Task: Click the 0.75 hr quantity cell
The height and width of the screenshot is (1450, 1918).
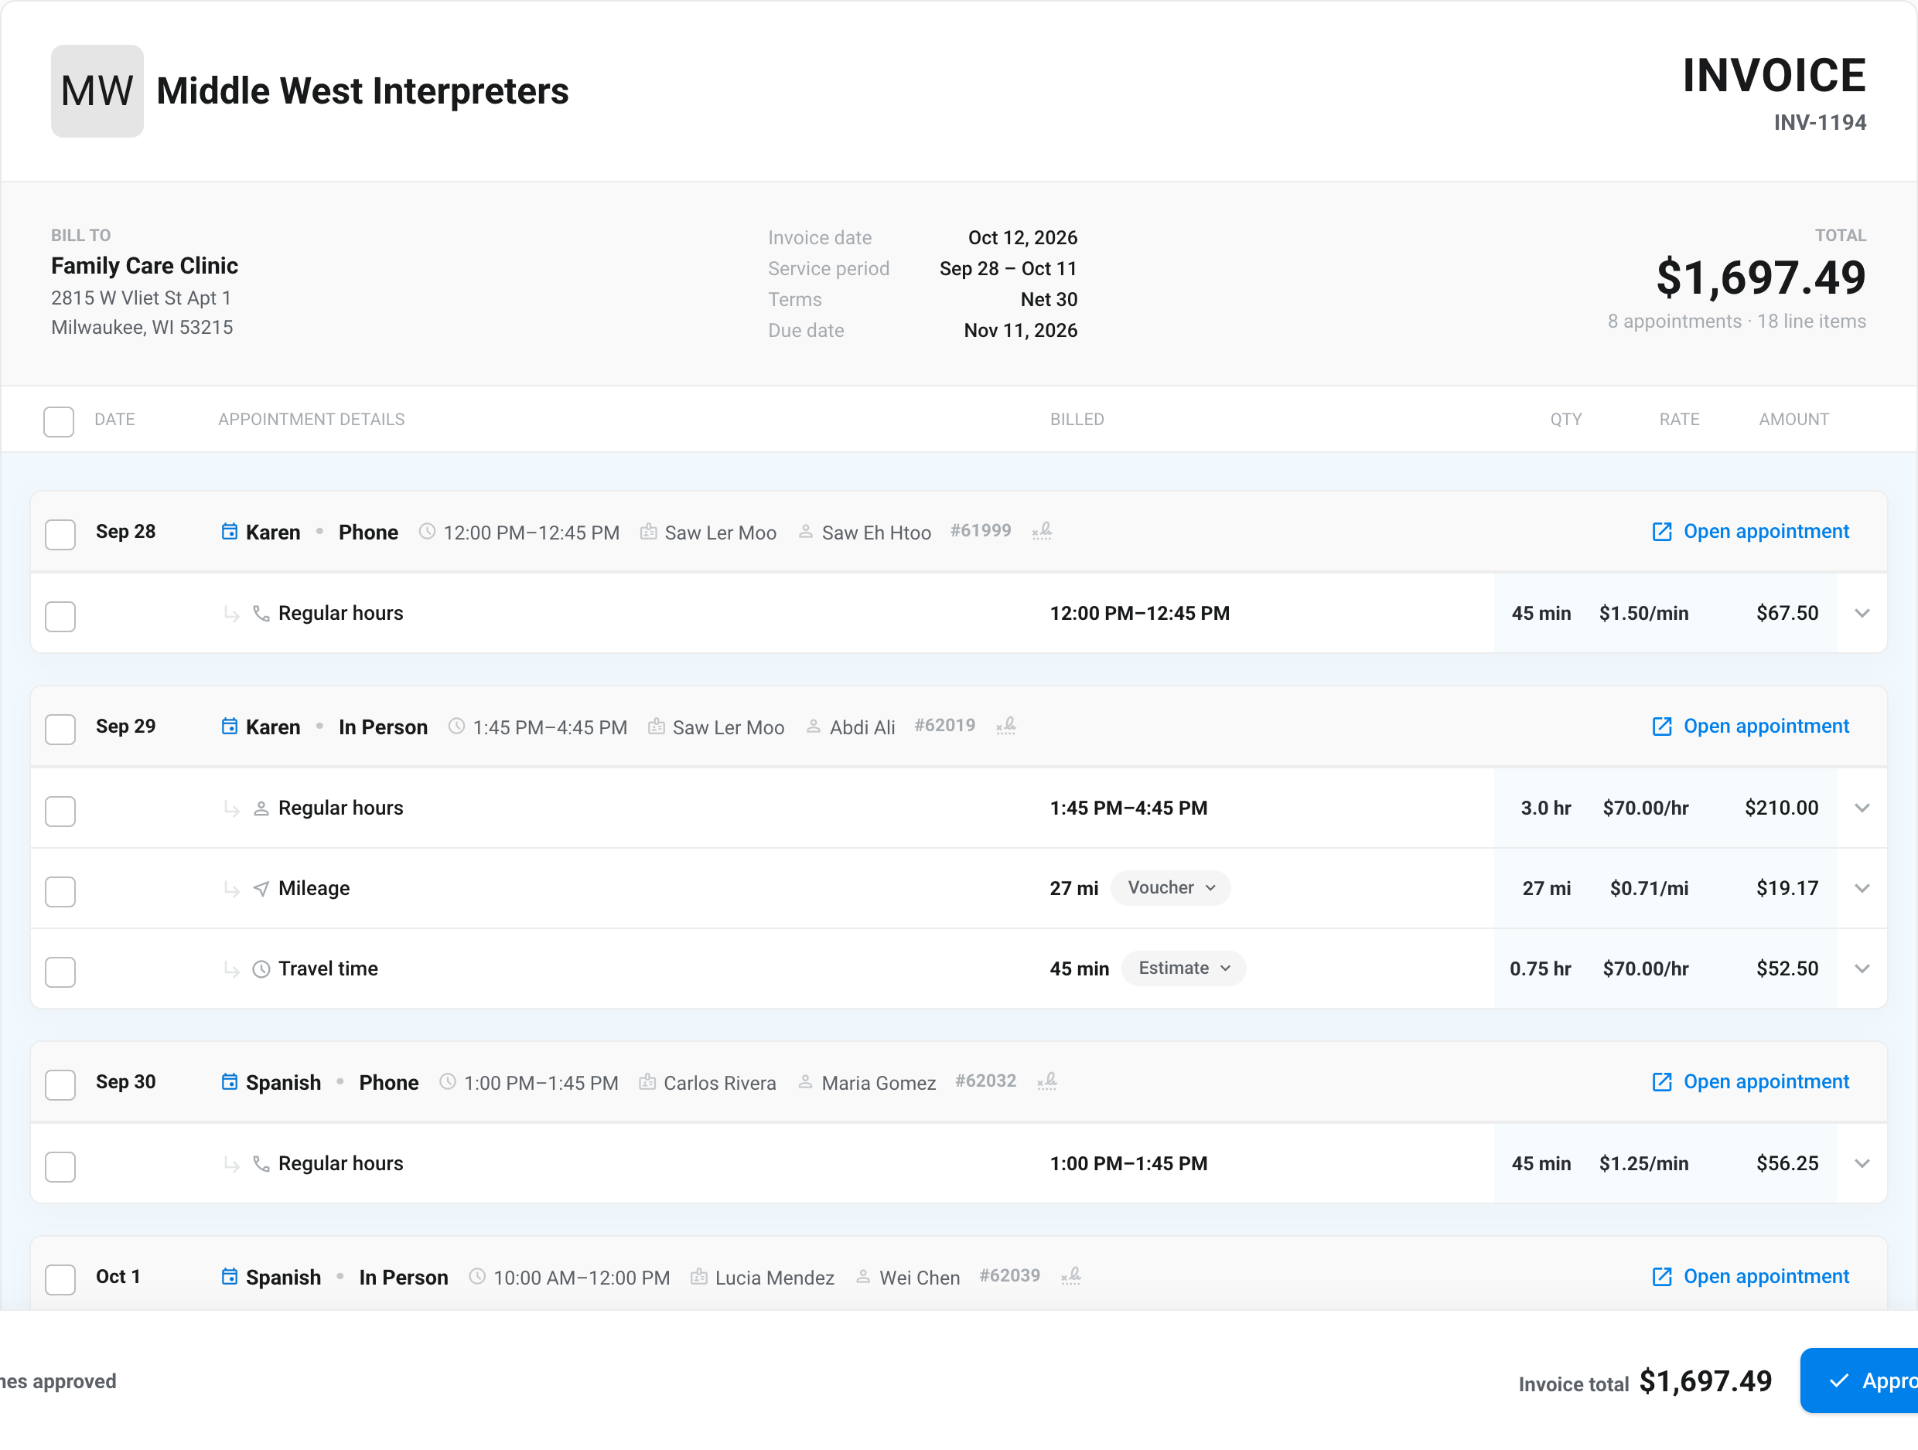Action: pyautogui.click(x=1540, y=969)
